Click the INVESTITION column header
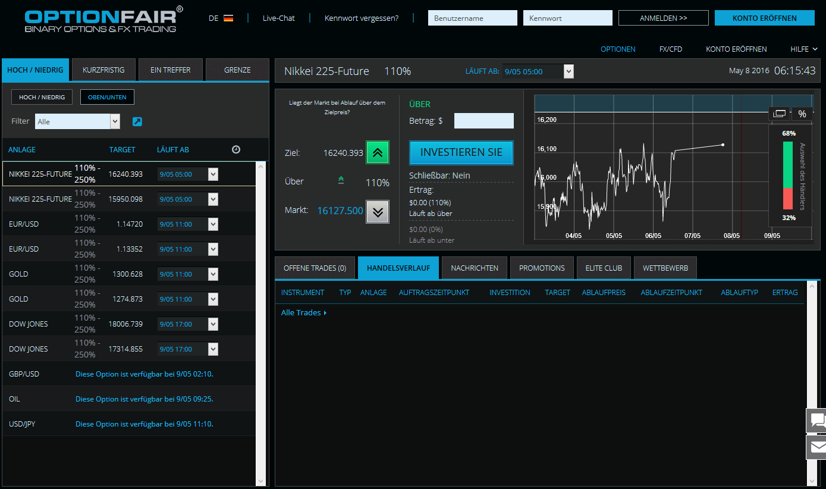Image resolution: width=826 pixels, height=489 pixels. pyautogui.click(x=510, y=293)
